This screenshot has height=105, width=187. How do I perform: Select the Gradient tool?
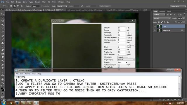3,54
